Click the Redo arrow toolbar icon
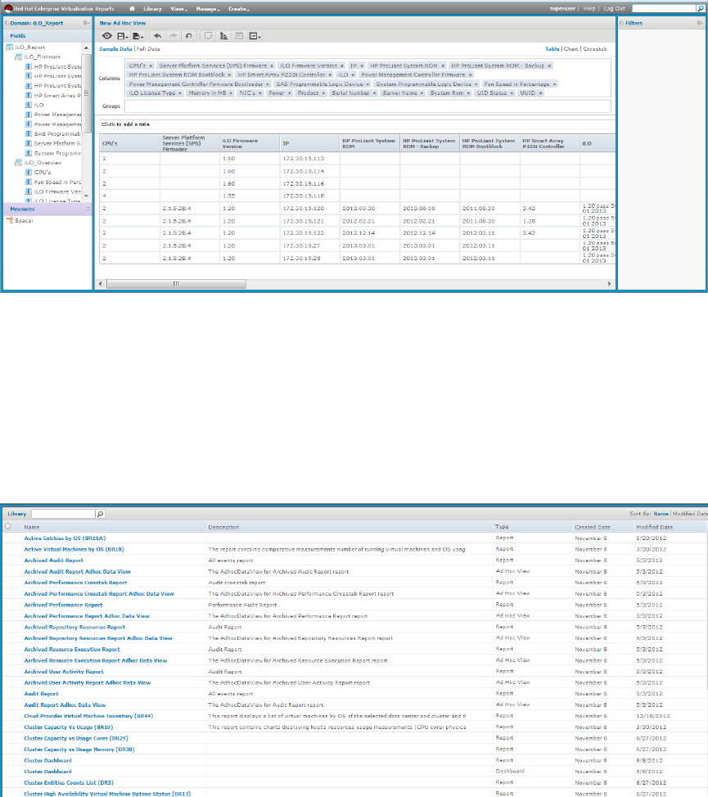 pos(173,36)
